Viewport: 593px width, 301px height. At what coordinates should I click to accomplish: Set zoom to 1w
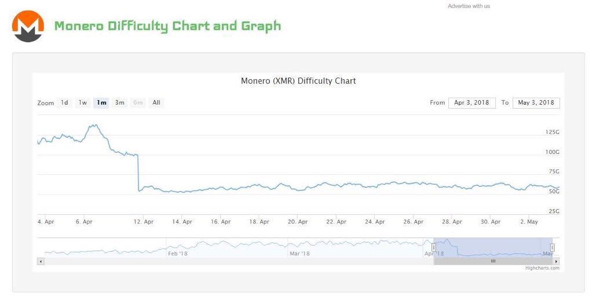pyautogui.click(x=83, y=103)
